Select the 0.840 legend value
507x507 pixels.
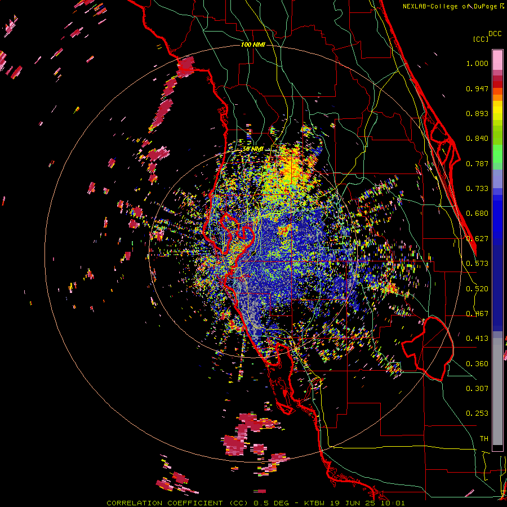(x=477, y=139)
